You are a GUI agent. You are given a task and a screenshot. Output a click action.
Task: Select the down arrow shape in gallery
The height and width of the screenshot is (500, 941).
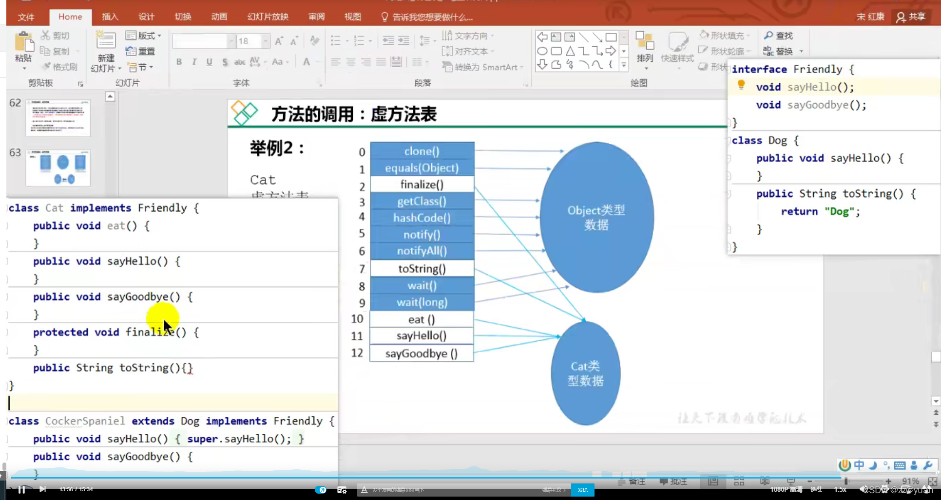pos(542,64)
